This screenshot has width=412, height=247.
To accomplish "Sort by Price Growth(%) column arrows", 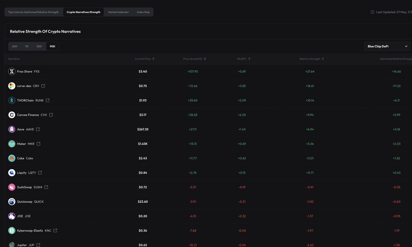I will pos(205,59).
